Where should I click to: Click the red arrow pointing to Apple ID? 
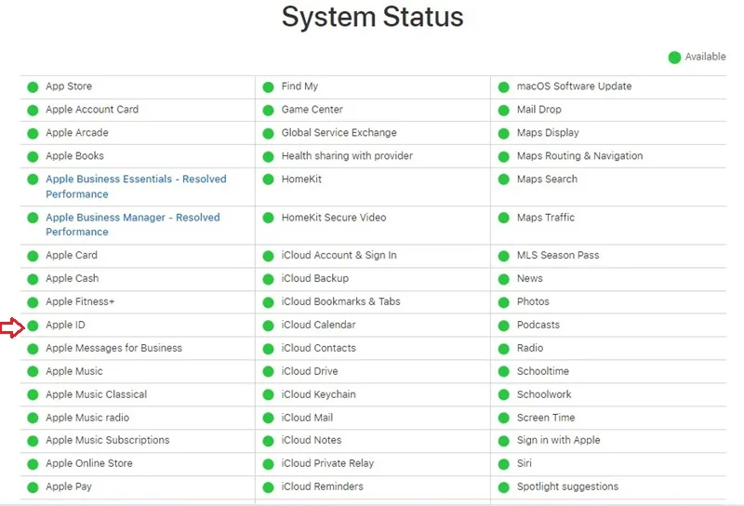12,327
